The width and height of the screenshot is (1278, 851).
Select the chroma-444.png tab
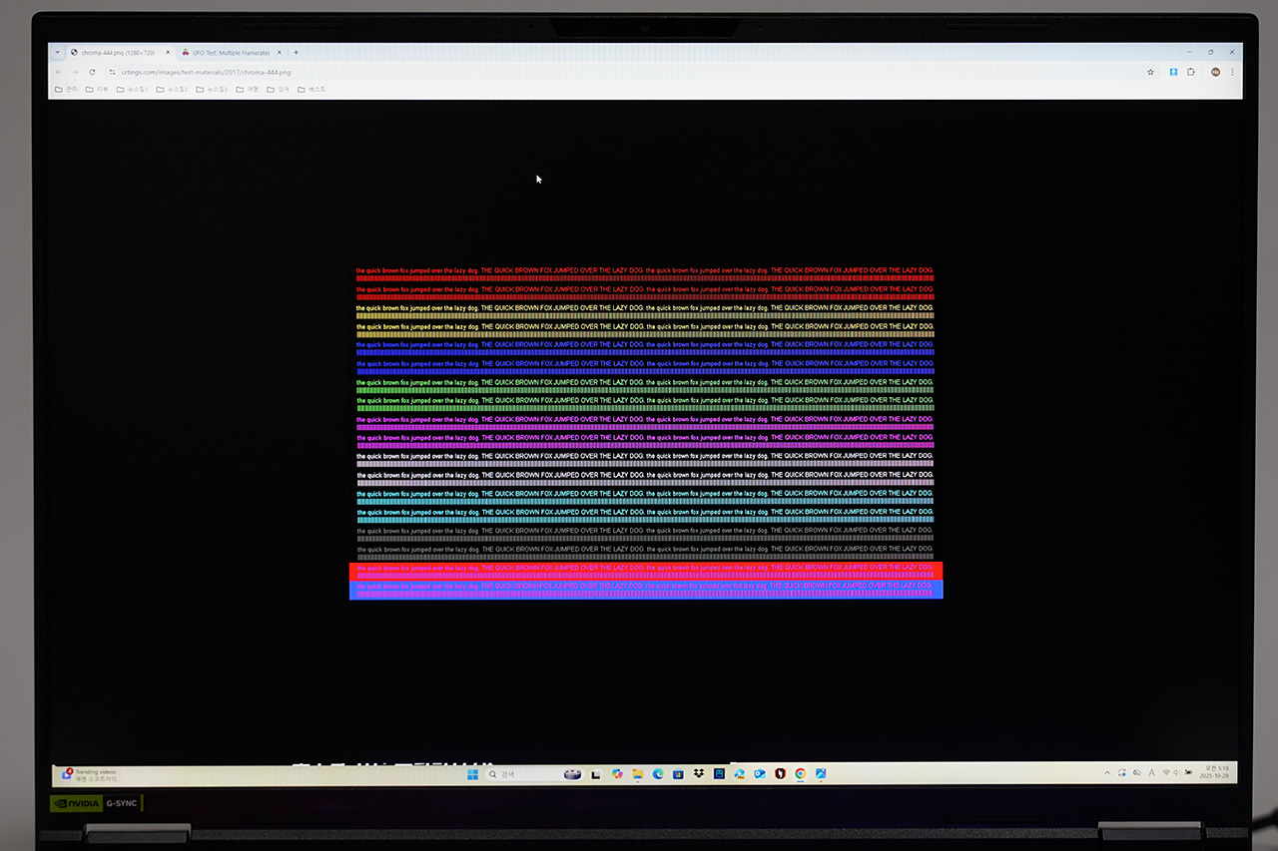pyautogui.click(x=115, y=52)
